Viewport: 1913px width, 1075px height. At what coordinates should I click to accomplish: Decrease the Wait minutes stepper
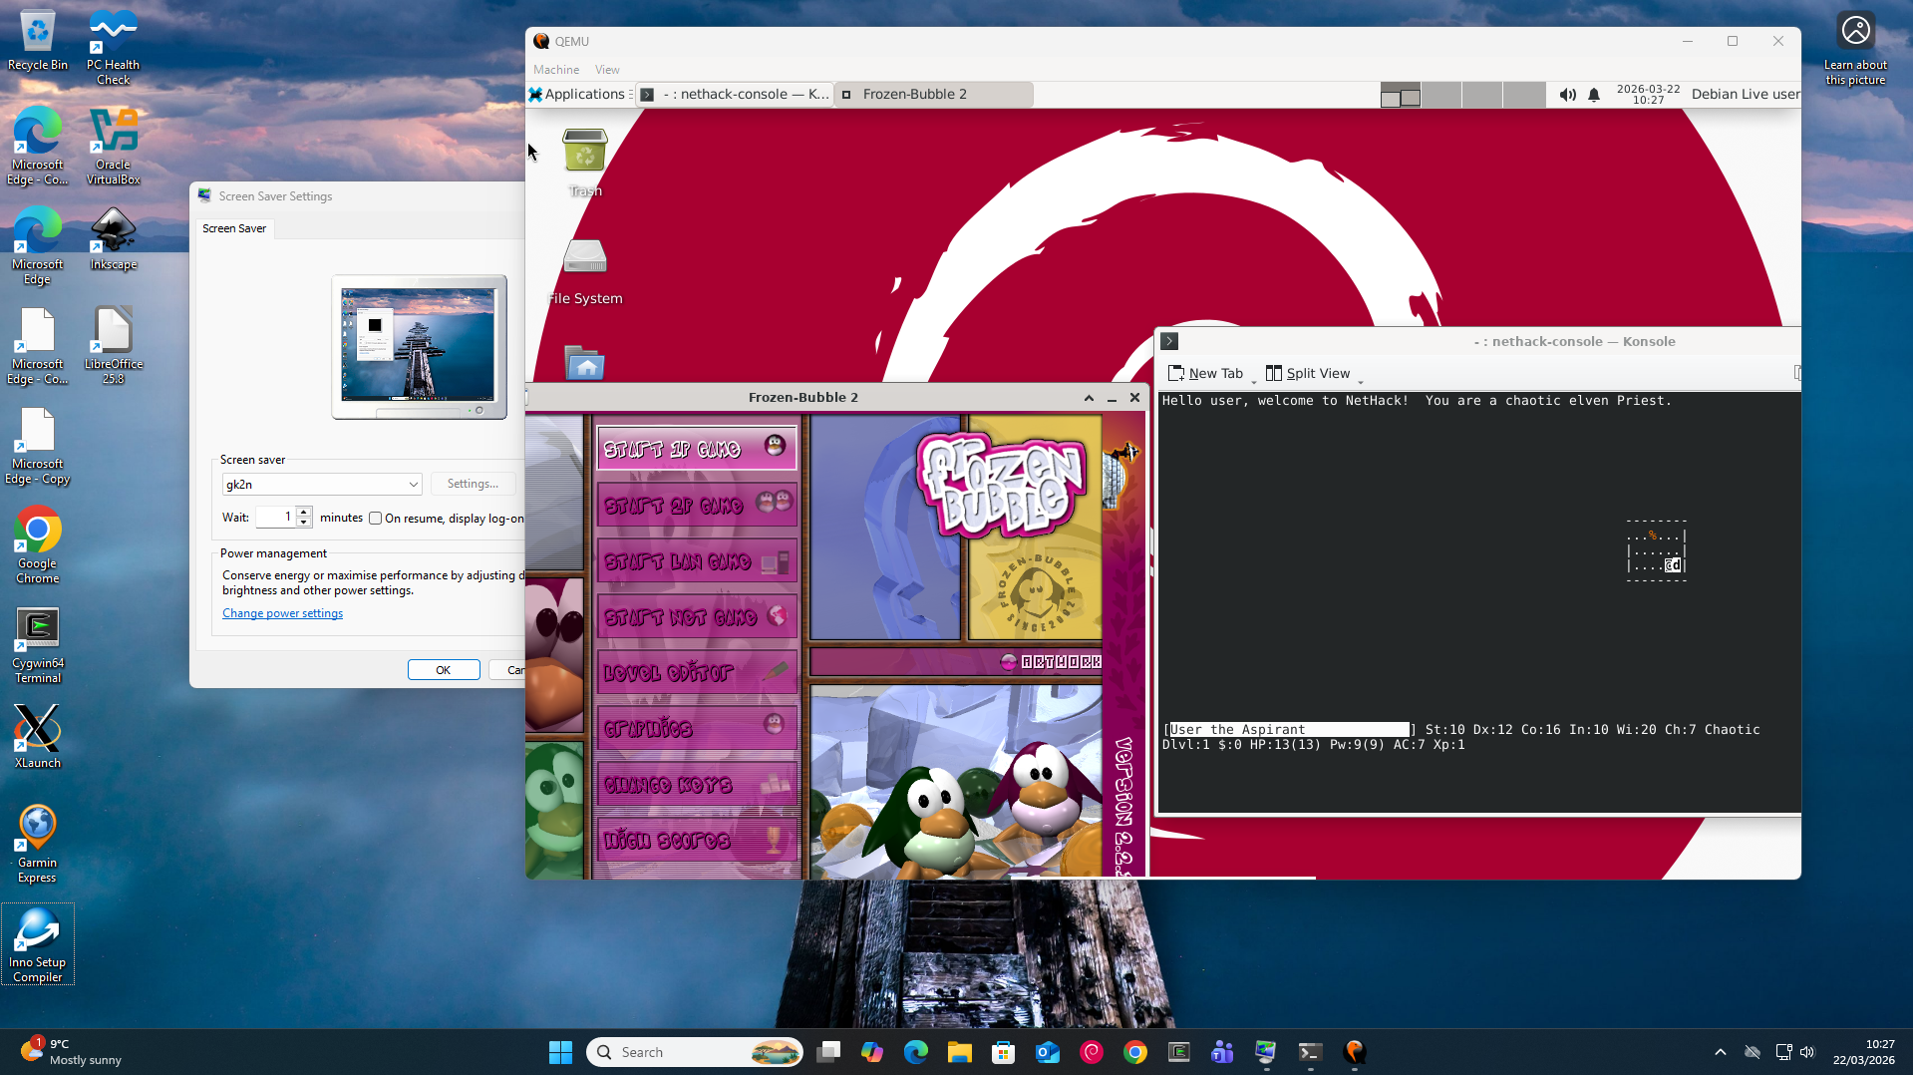coord(304,523)
